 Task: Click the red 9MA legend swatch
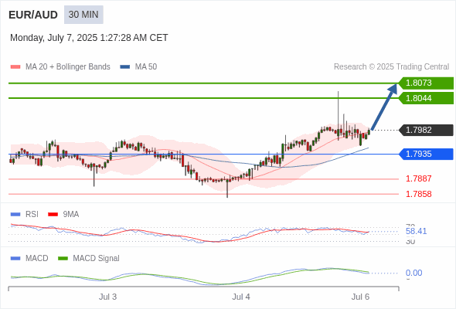tap(53, 215)
